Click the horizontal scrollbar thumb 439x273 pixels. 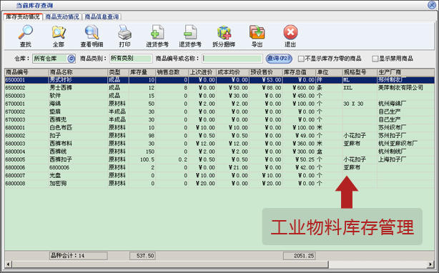pyautogui.click(x=170, y=264)
